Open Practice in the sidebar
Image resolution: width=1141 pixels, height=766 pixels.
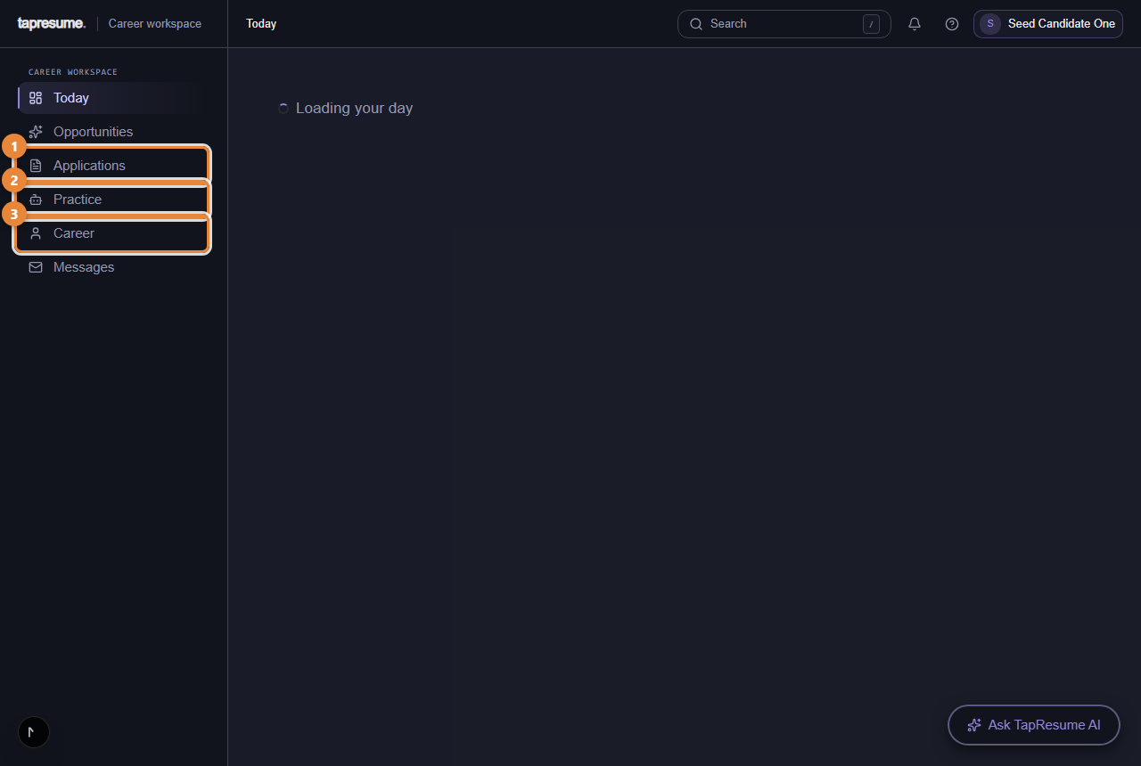coord(113,200)
